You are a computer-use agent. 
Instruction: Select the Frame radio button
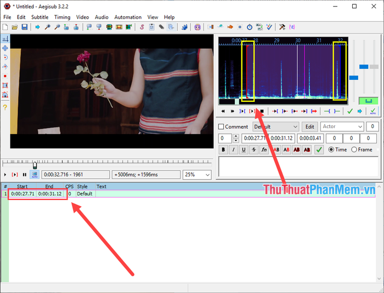click(354, 150)
